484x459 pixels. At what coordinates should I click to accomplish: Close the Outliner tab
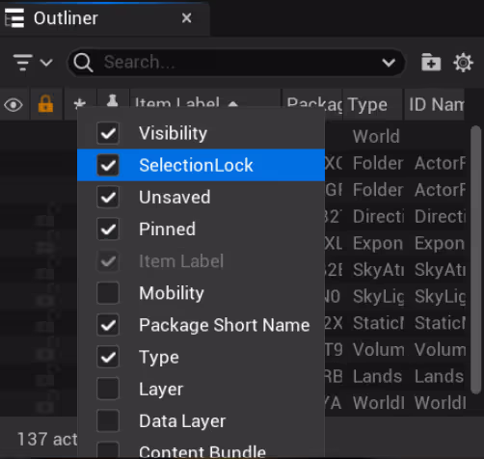(x=186, y=18)
